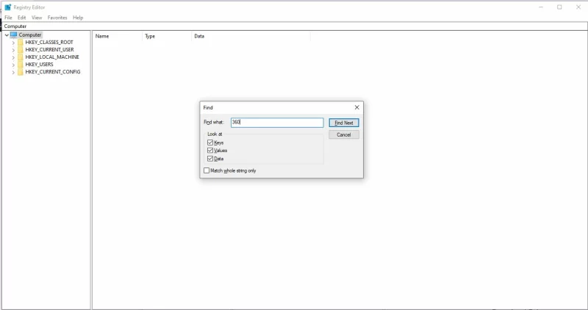588x310 pixels.
Task: Select the HKEY_USERS folder icon
Action: point(21,65)
